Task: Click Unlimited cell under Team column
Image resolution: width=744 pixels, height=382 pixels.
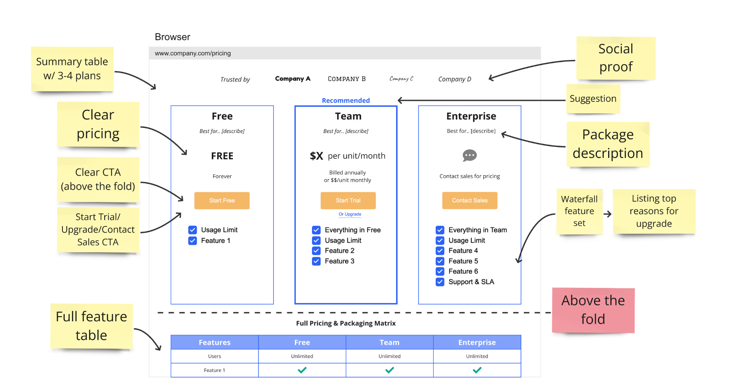Action: point(389,356)
